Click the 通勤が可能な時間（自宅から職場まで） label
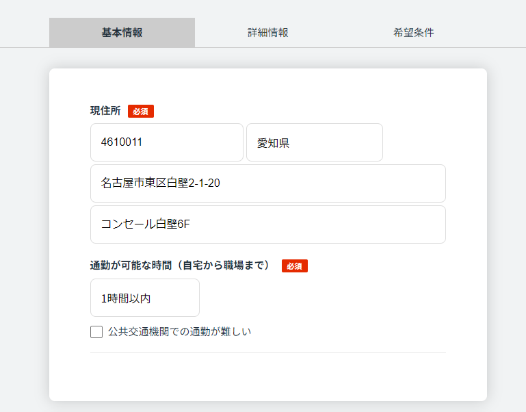The image size is (526, 412). click(181, 266)
